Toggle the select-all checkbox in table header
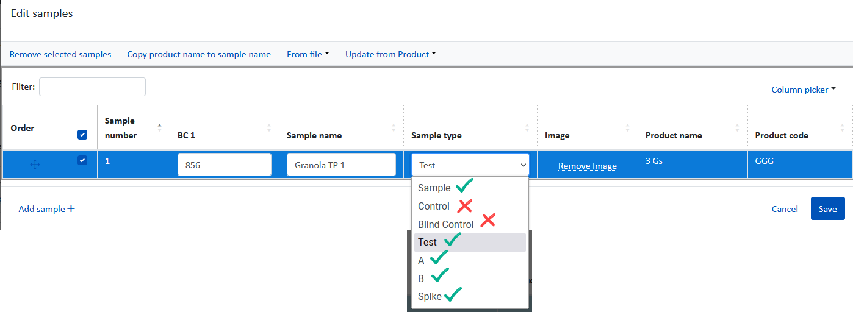The width and height of the screenshot is (853, 312). (x=82, y=135)
